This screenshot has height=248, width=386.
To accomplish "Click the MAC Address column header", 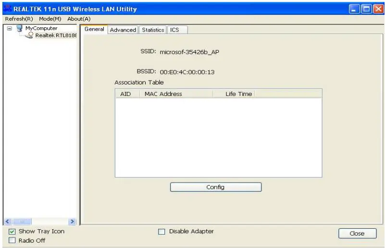I will click(176, 94).
